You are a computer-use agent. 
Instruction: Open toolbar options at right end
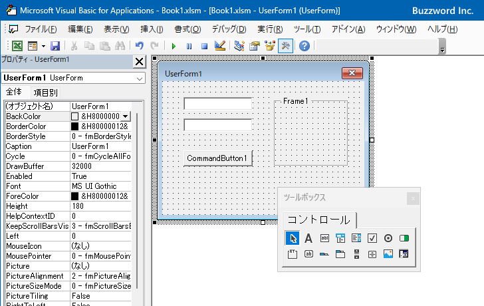coord(442,47)
